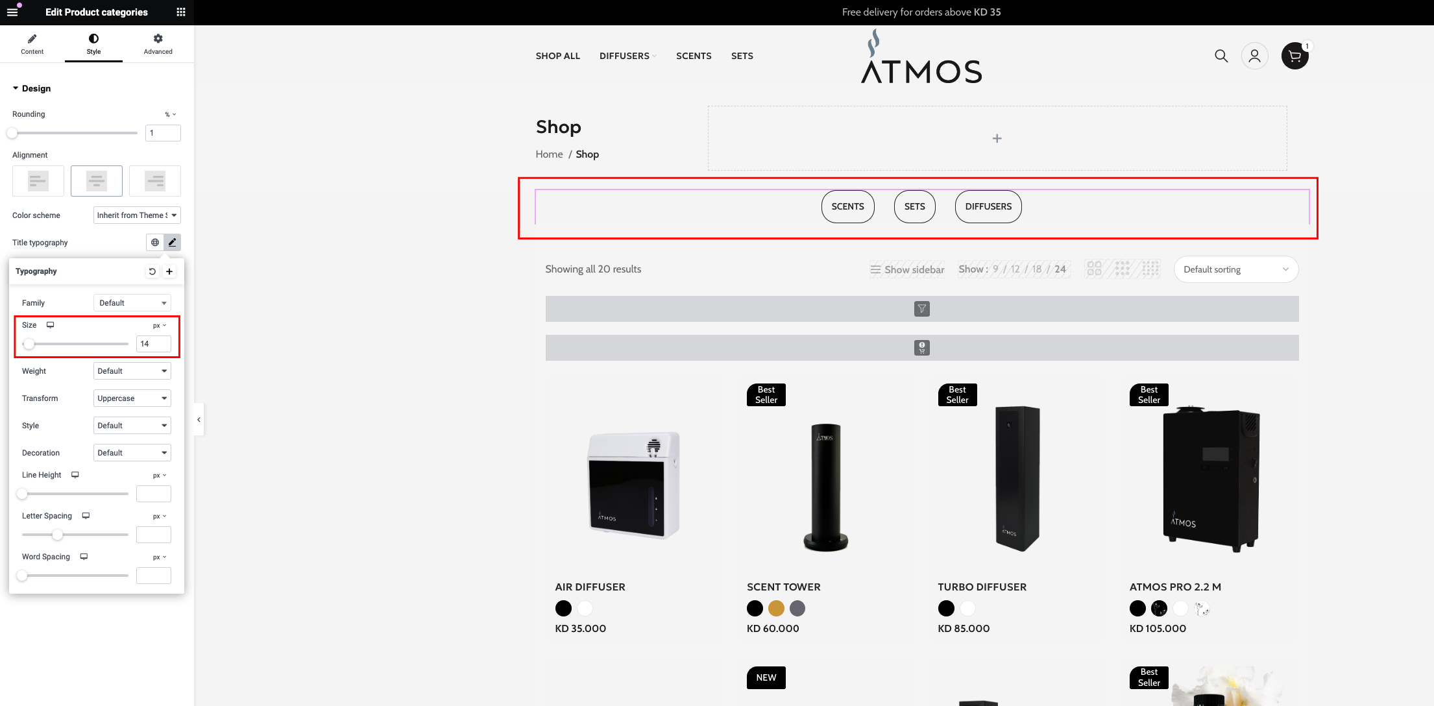The image size is (1434, 706).
Task: Open the Family dropdown
Action: (132, 303)
